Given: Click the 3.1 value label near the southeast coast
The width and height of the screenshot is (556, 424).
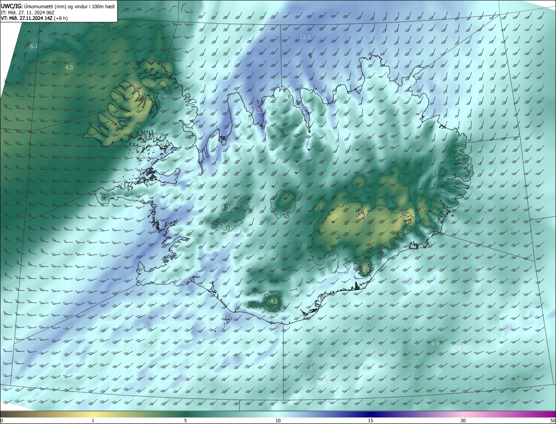Looking at the screenshot, I should 366,270.
